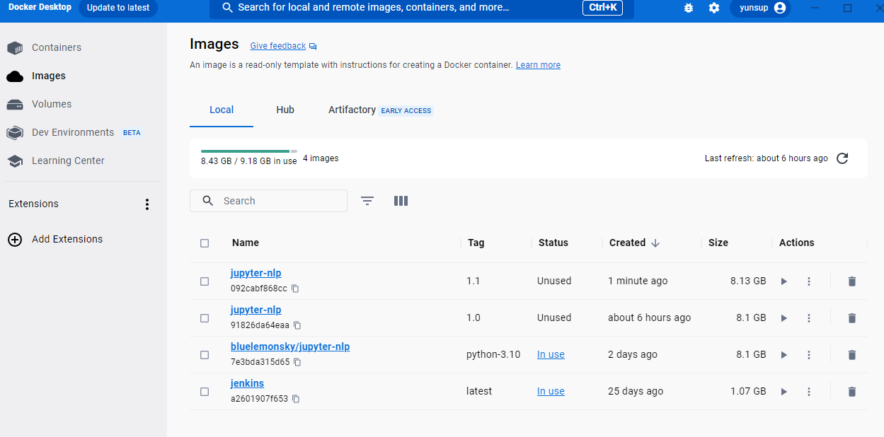
Task: Open more actions for jenkins
Action: point(809,392)
